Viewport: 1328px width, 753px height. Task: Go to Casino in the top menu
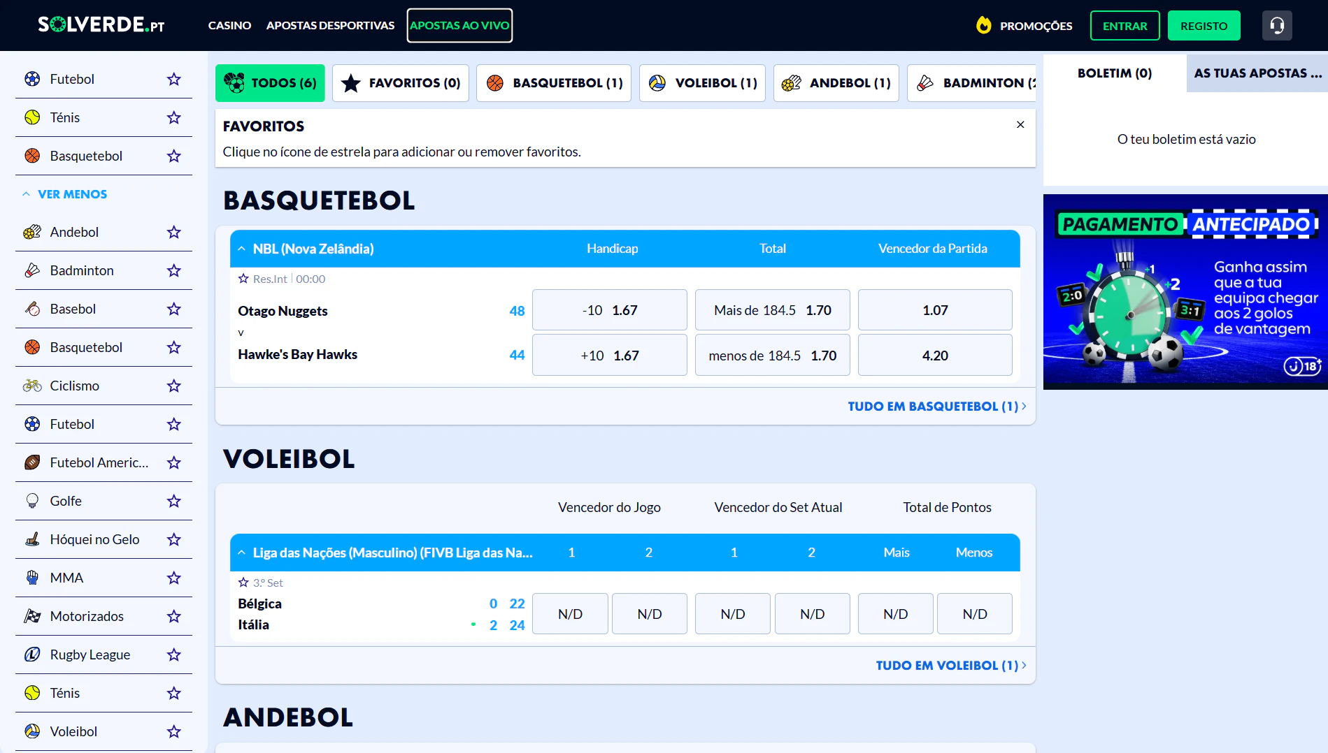pos(229,26)
